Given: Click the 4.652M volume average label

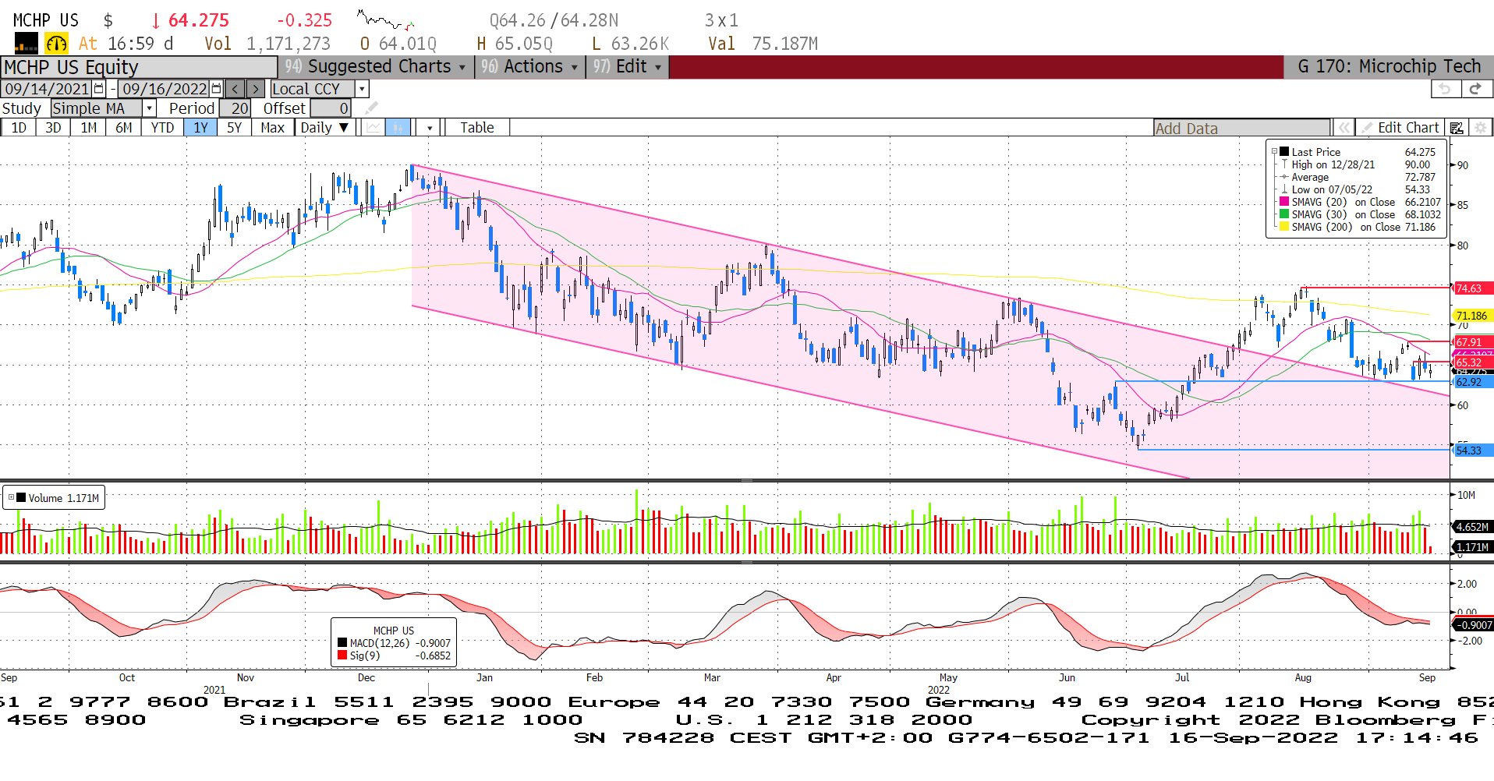Looking at the screenshot, I should (1472, 527).
